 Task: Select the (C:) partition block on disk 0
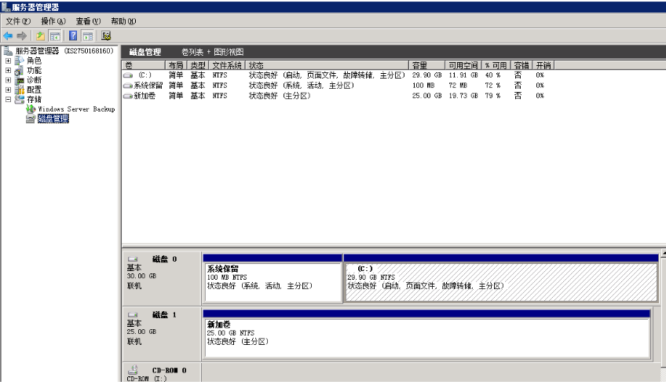click(501, 279)
